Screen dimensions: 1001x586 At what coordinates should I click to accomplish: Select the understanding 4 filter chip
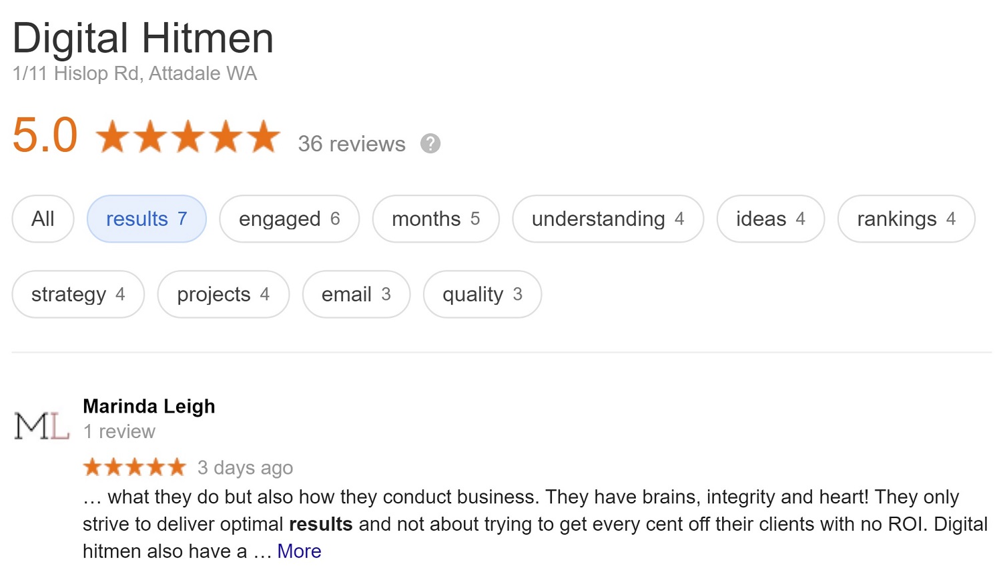(x=608, y=219)
